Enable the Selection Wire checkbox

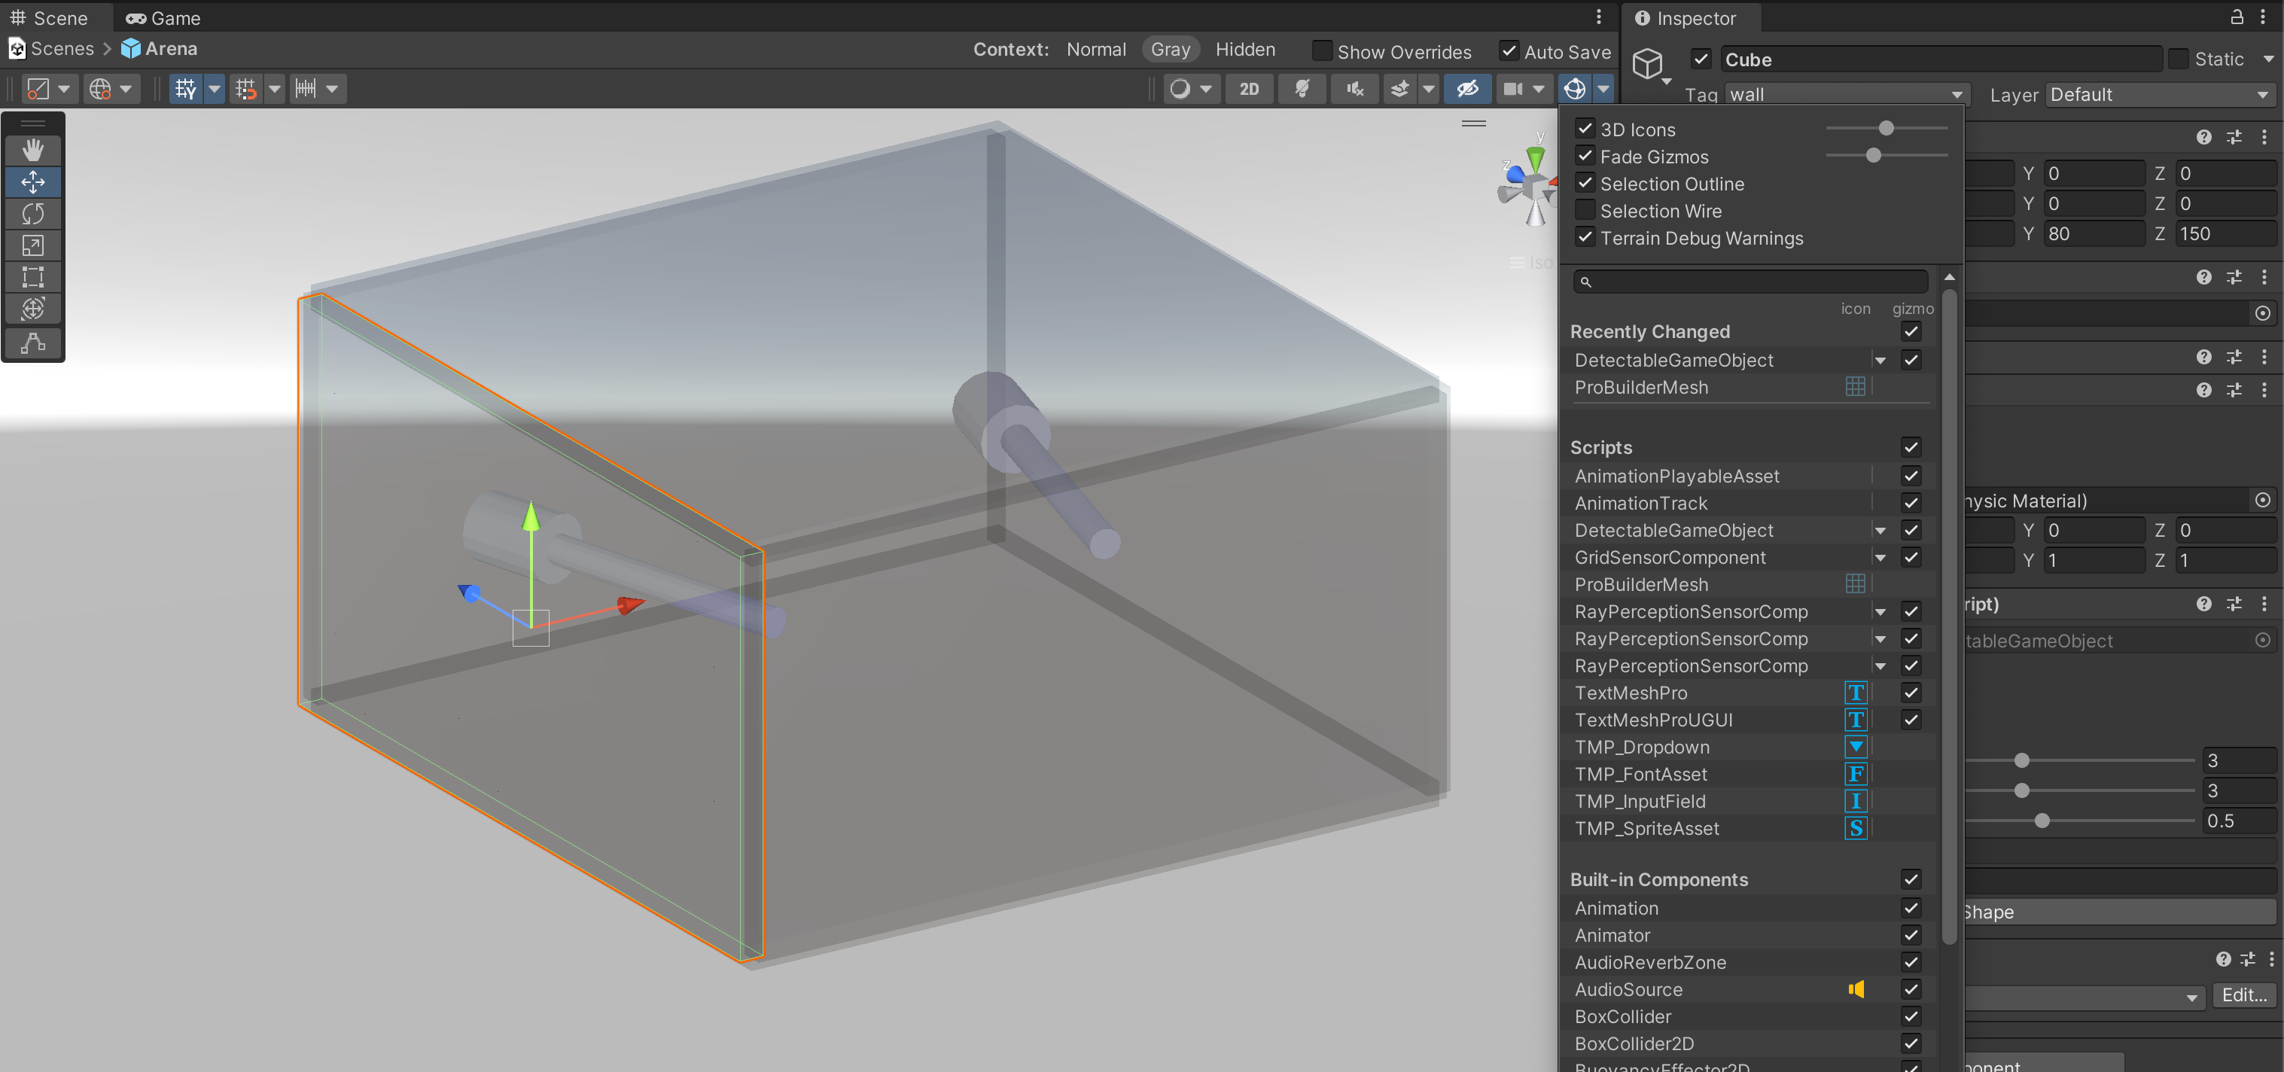click(x=1586, y=210)
